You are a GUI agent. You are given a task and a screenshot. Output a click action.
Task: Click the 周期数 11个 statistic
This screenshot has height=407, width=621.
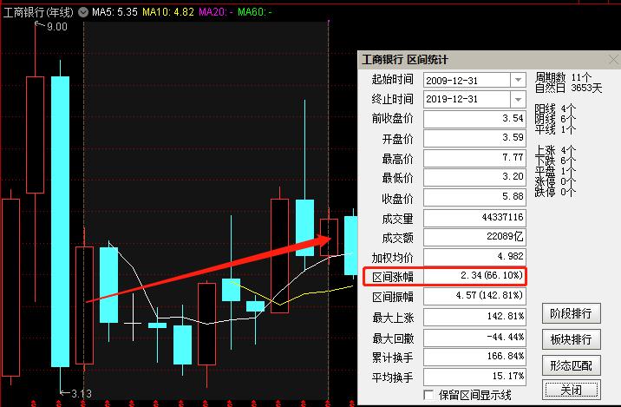pos(563,77)
